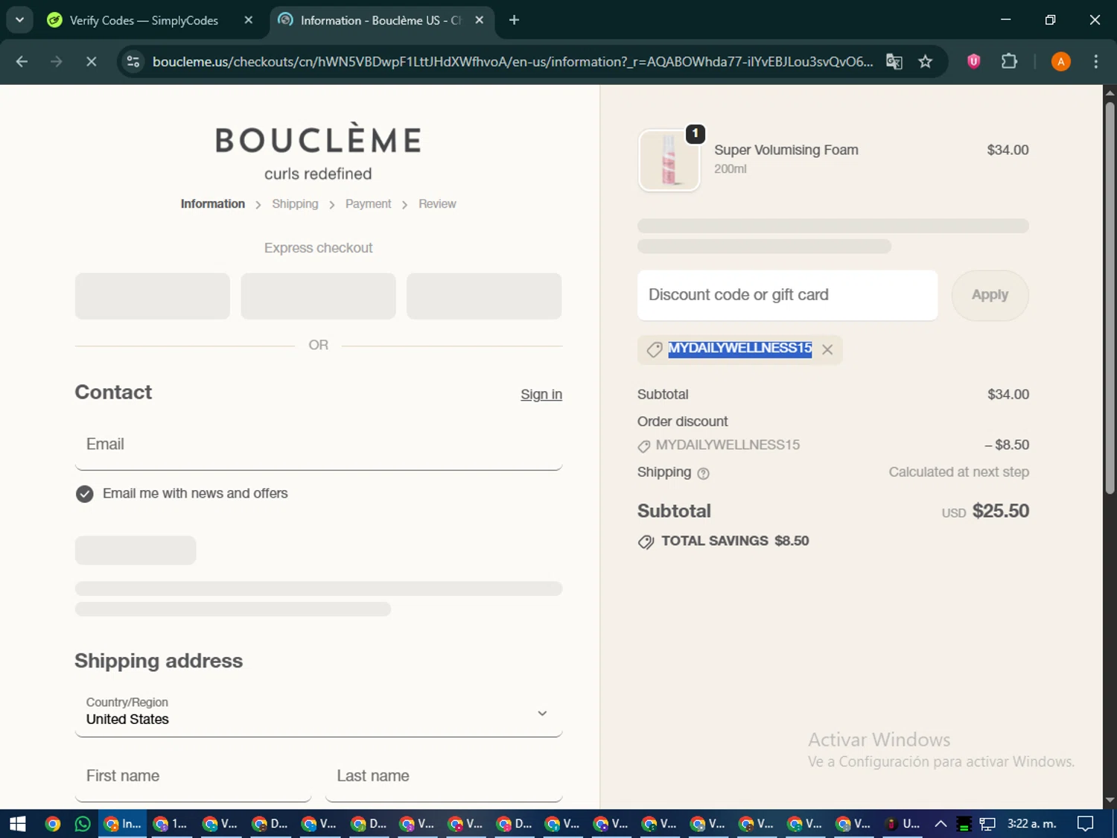The width and height of the screenshot is (1117, 838).
Task: Bookmark this page with the star icon
Action: tap(925, 62)
